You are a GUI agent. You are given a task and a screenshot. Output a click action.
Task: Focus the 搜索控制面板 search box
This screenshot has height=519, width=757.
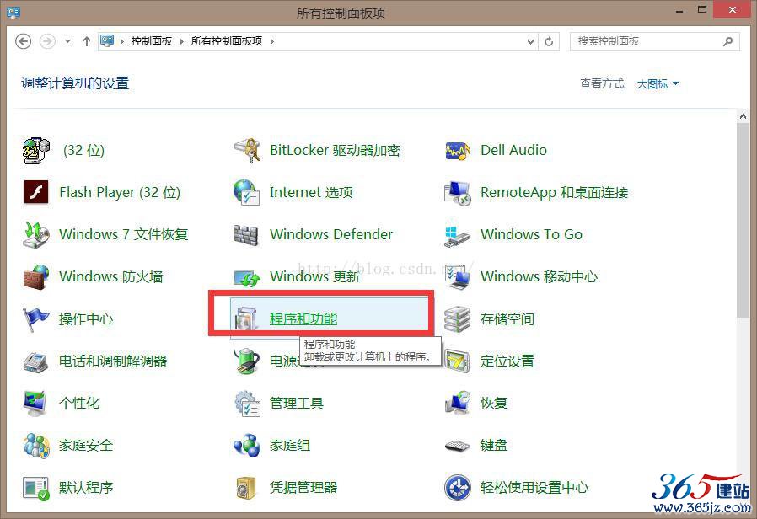click(655, 42)
